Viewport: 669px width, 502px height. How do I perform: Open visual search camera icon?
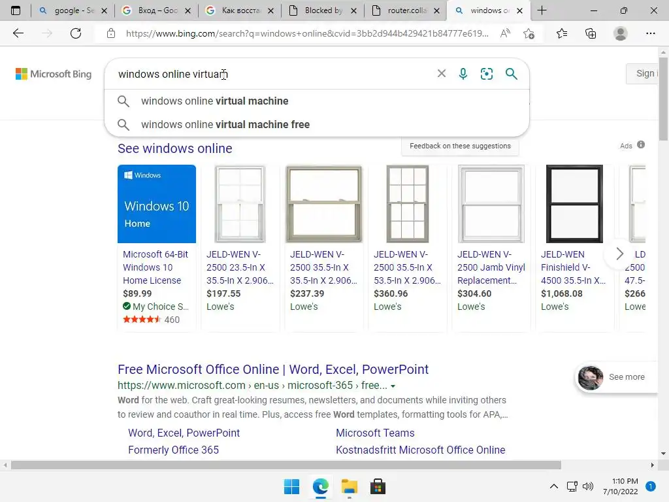click(486, 74)
